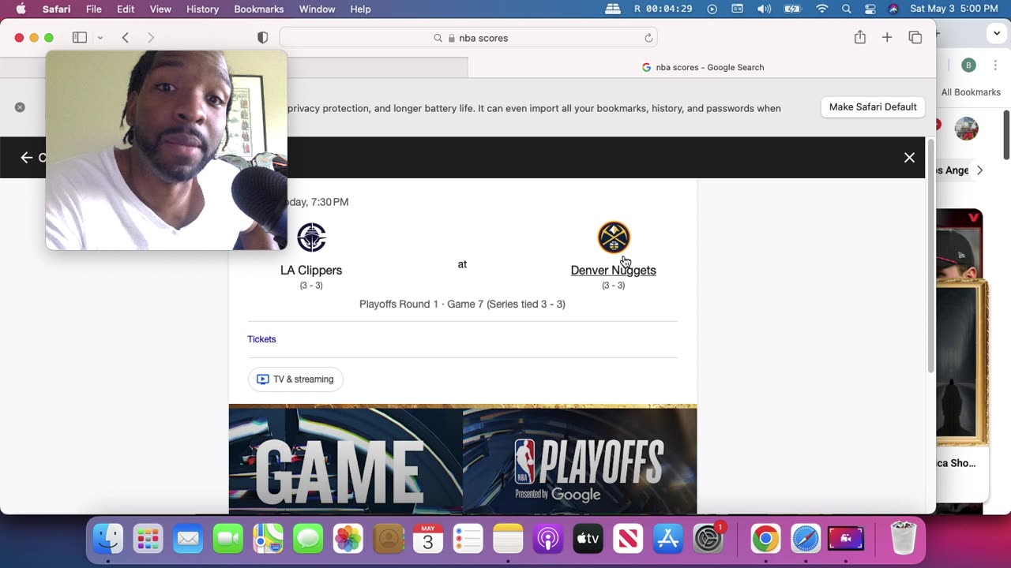Open the NBA Playoffs game banner image
The width and height of the screenshot is (1011, 568).
pyautogui.click(x=463, y=460)
